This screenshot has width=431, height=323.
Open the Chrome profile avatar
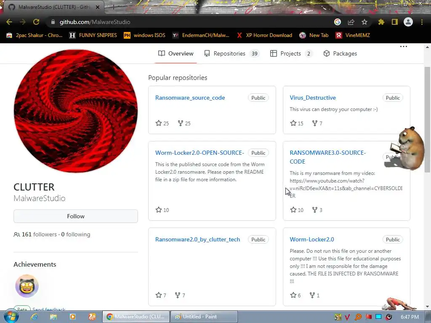(408, 22)
